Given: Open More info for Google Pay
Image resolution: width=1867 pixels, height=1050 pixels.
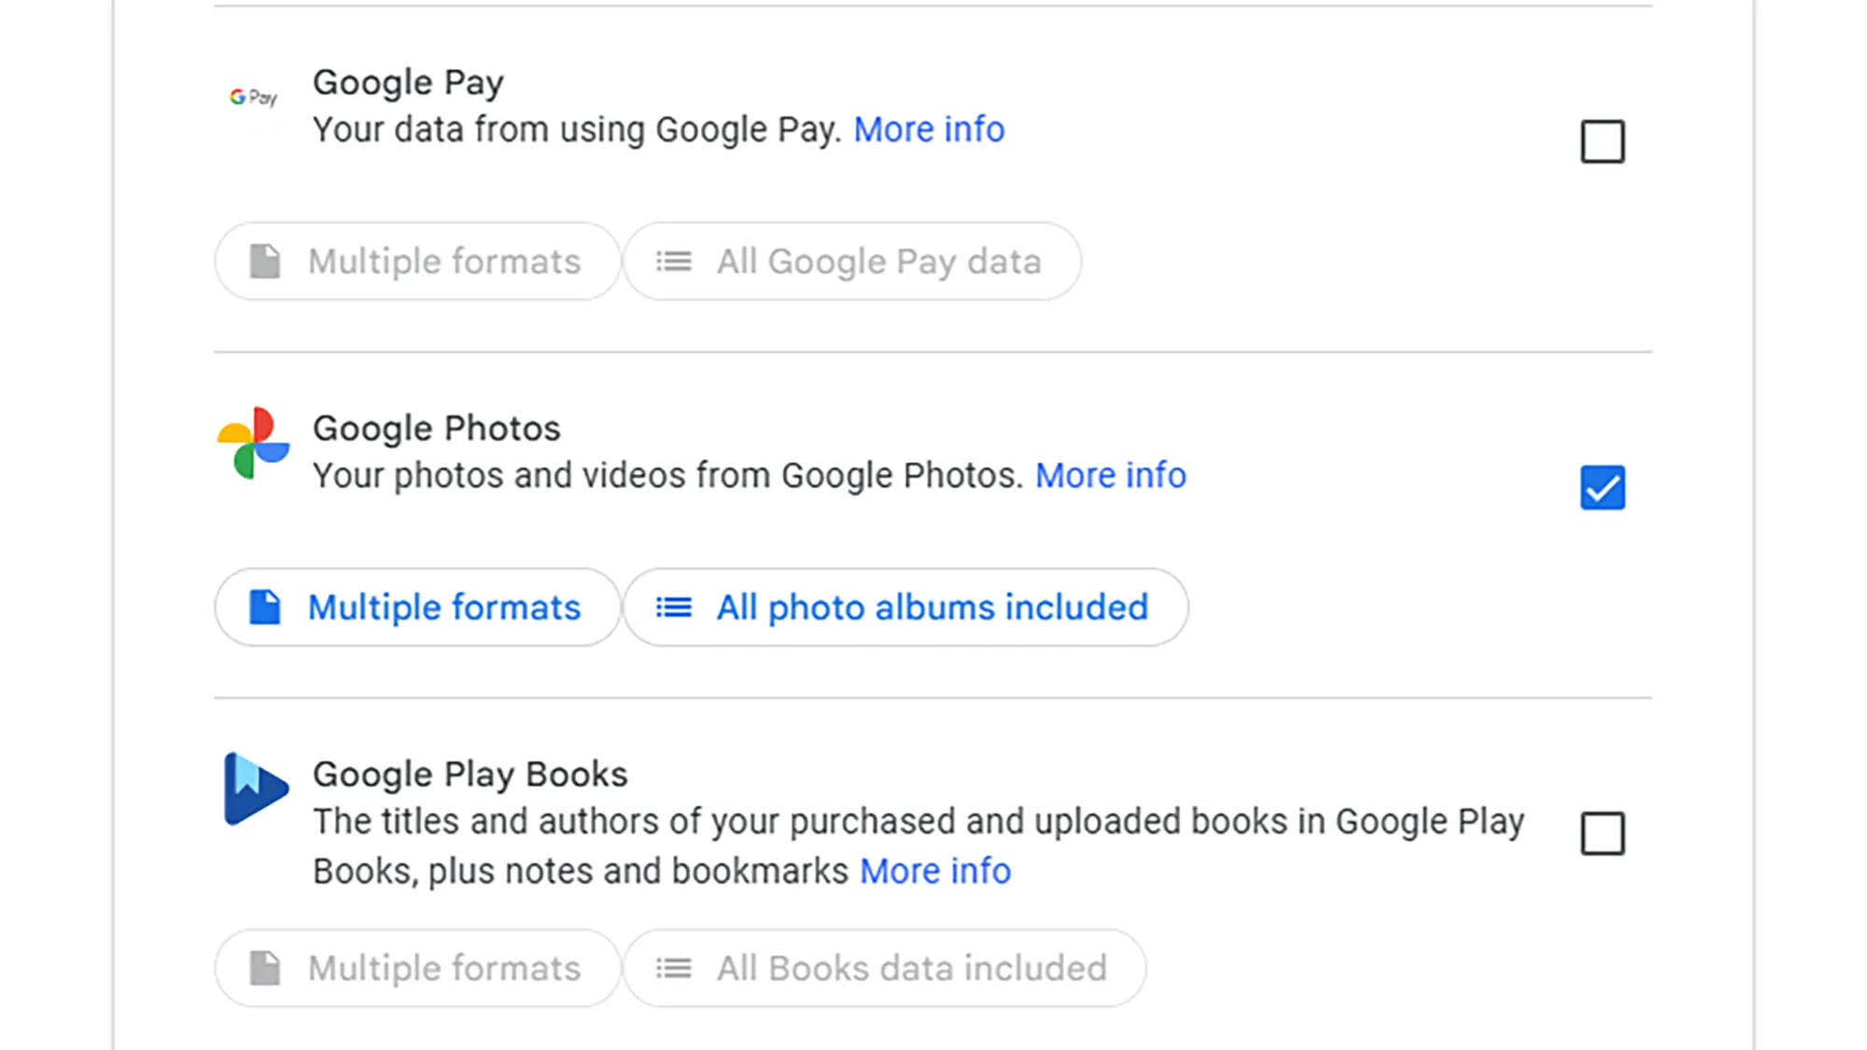Looking at the screenshot, I should 929,129.
